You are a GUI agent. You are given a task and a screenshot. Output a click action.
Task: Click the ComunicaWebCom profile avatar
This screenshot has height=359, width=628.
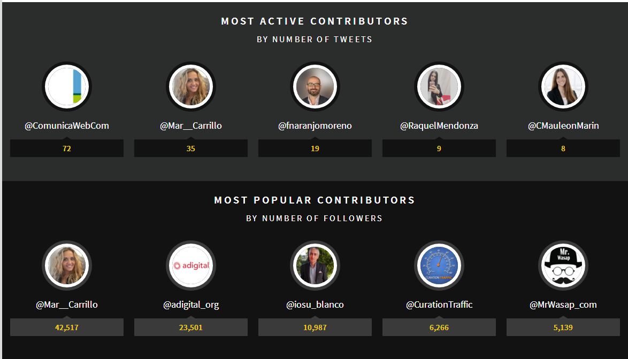click(x=67, y=87)
